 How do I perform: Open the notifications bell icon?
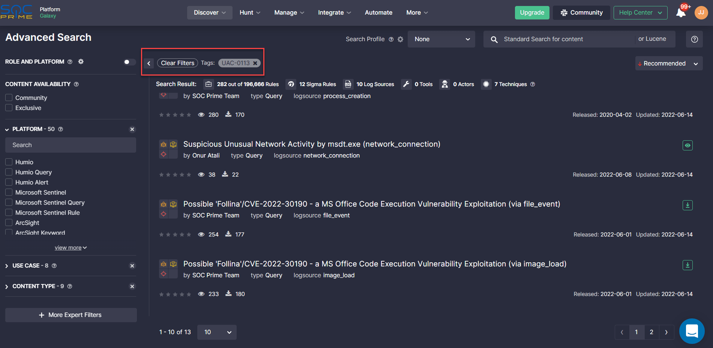coord(680,13)
